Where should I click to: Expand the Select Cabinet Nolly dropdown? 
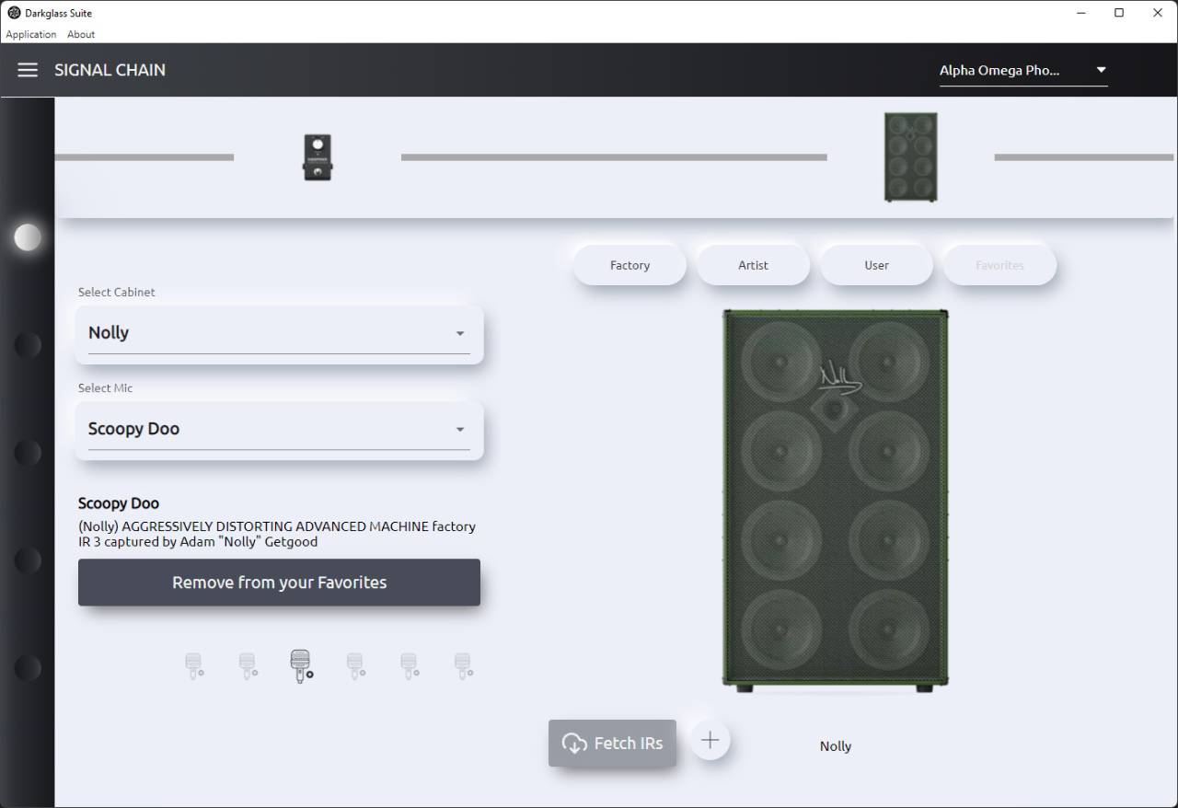(x=279, y=333)
